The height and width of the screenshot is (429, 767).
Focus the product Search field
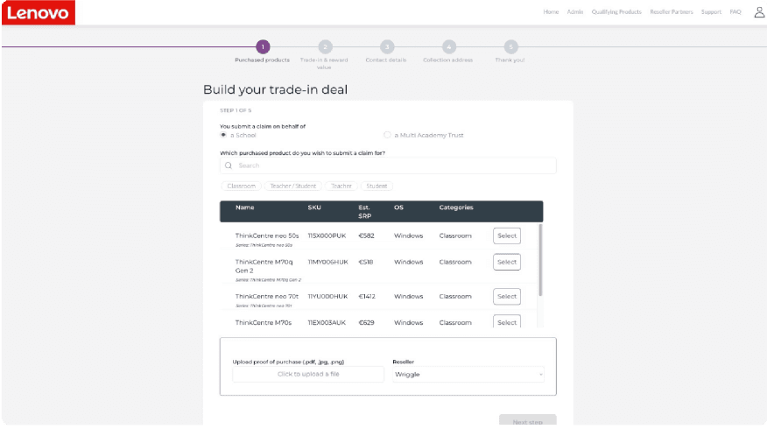tap(388, 165)
